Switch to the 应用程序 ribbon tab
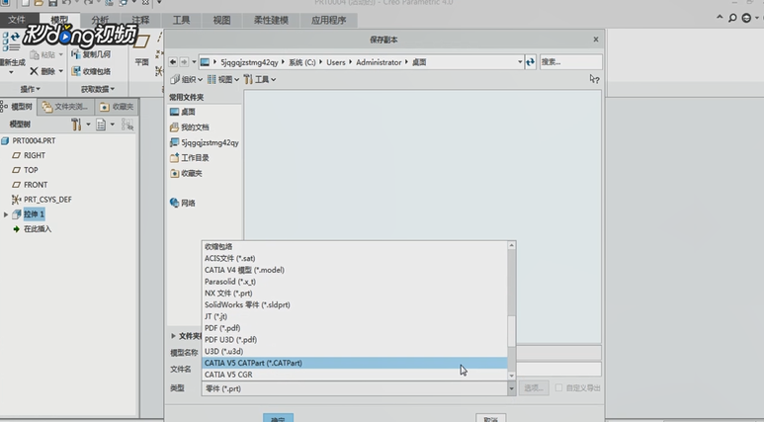The height and width of the screenshot is (422, 764). (329, 20)
